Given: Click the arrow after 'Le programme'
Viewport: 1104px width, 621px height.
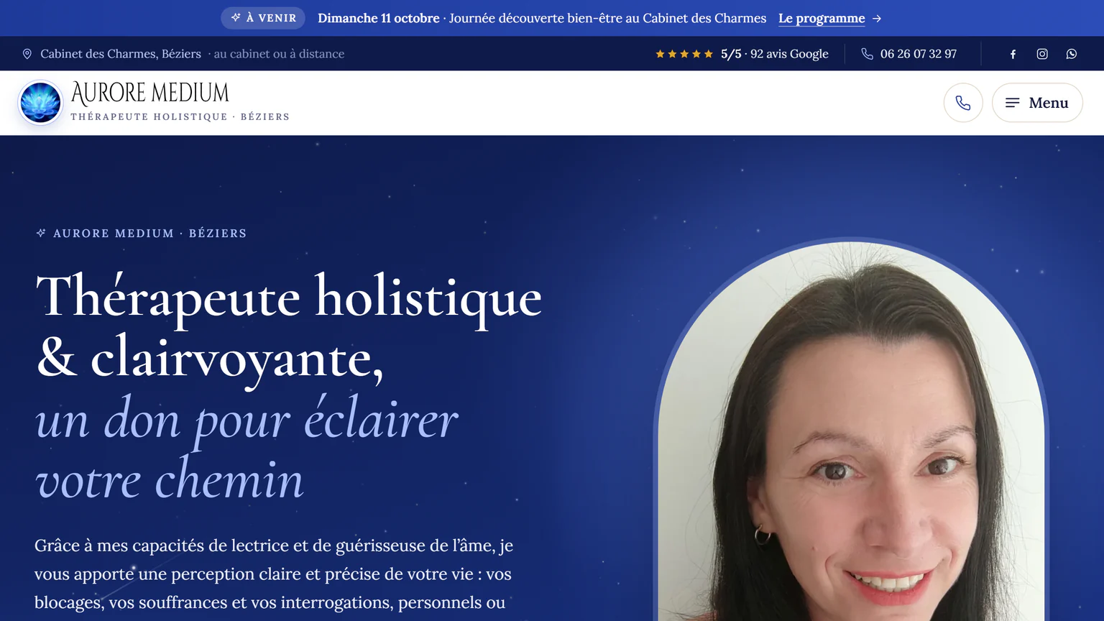Looking at the screenshot, I should [x=877, y=19].
